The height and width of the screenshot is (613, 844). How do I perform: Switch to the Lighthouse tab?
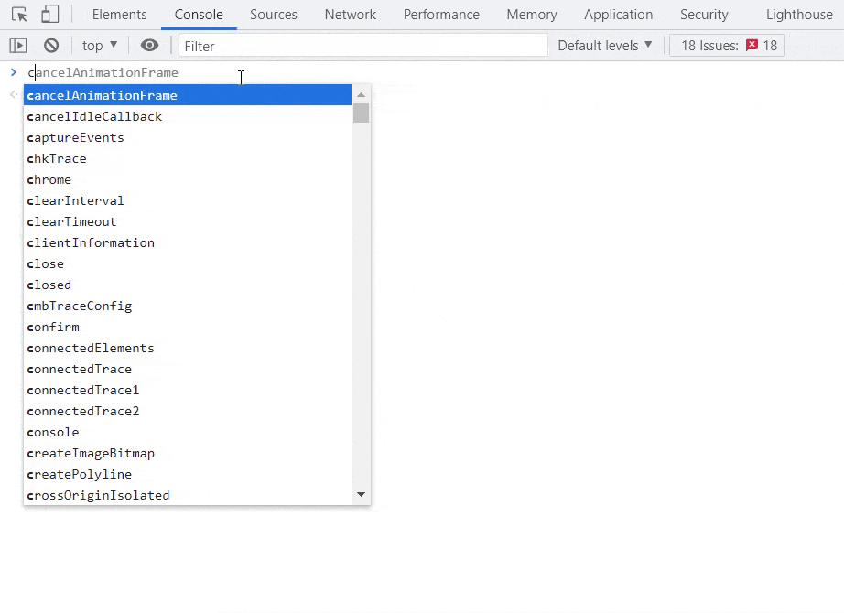(798, 14)
